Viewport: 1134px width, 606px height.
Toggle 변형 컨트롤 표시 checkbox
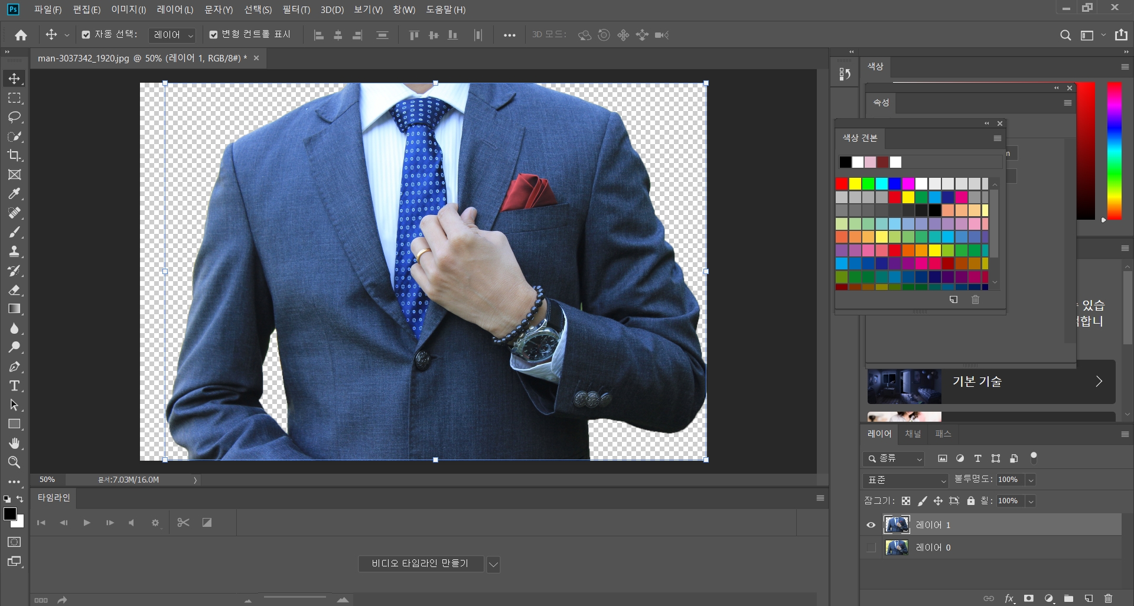[x=214, y=35]
